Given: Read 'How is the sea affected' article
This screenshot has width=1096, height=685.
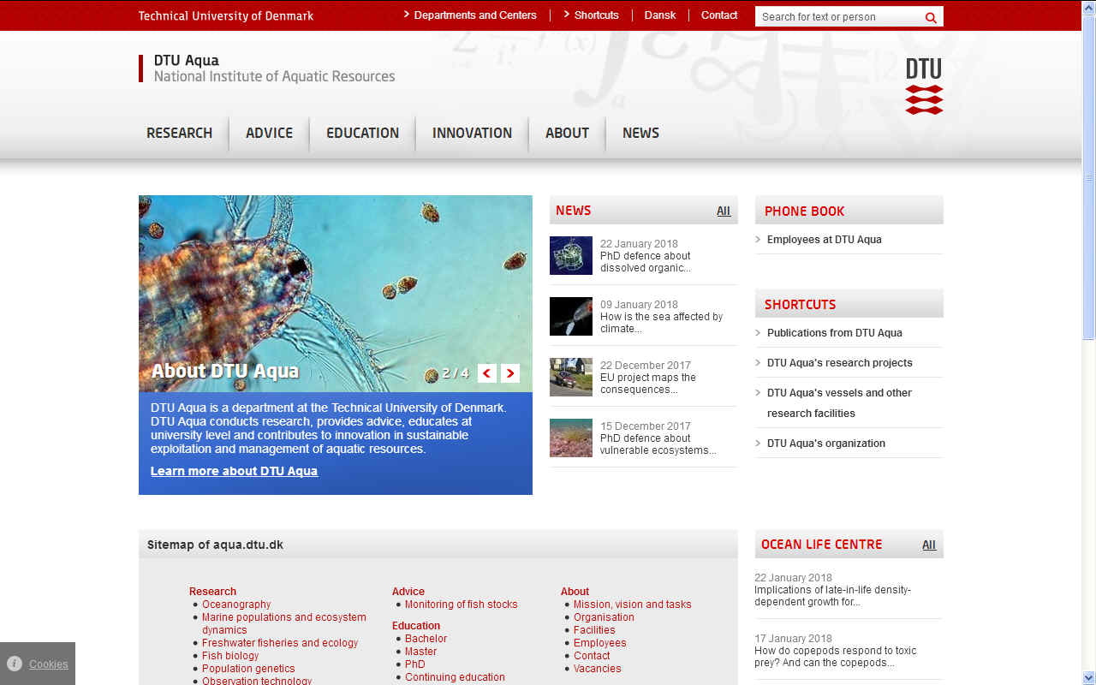Looking at the screenshot, I should click(x=661, y=323).
